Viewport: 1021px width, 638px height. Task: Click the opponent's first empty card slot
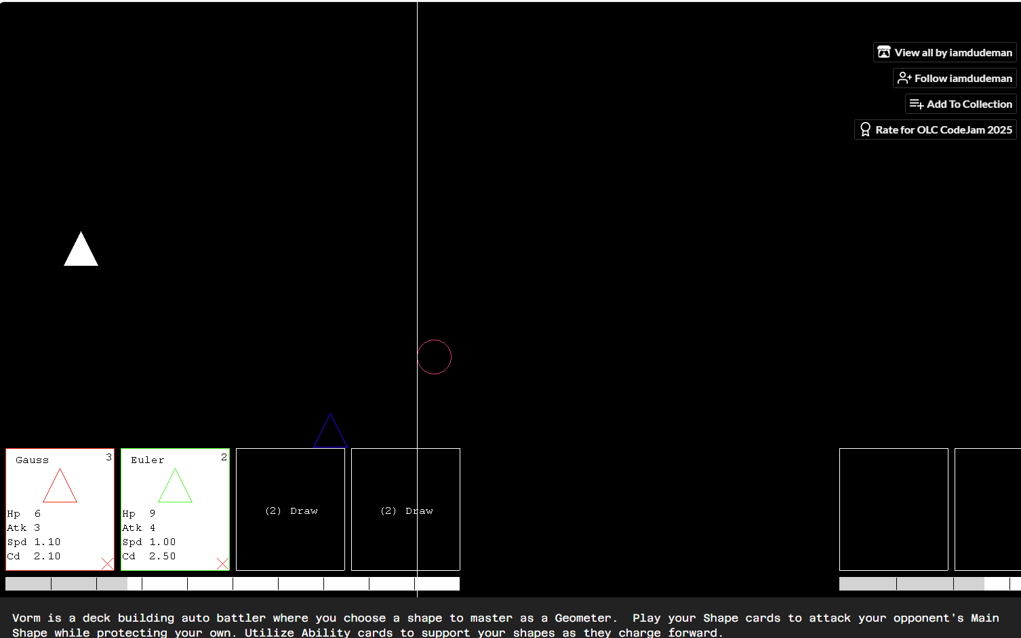pos(894,509)
